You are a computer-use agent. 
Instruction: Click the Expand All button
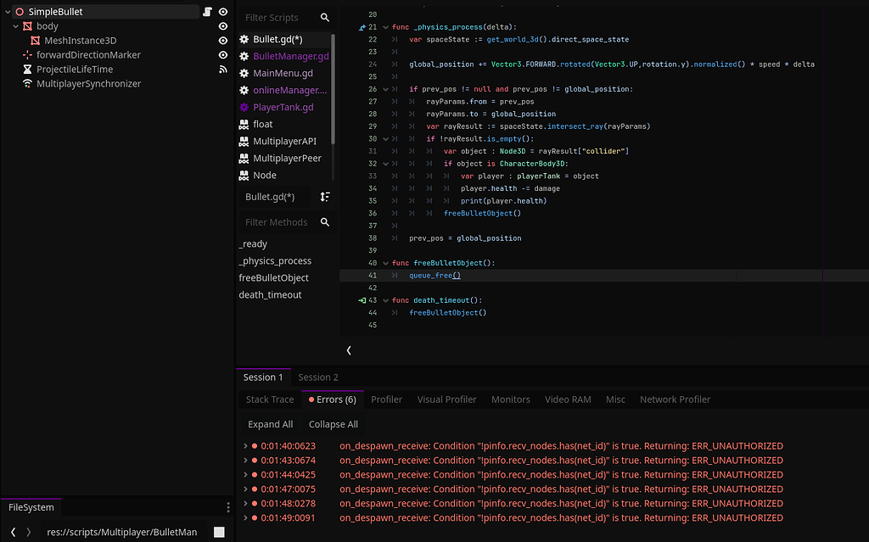click(269, 423)
